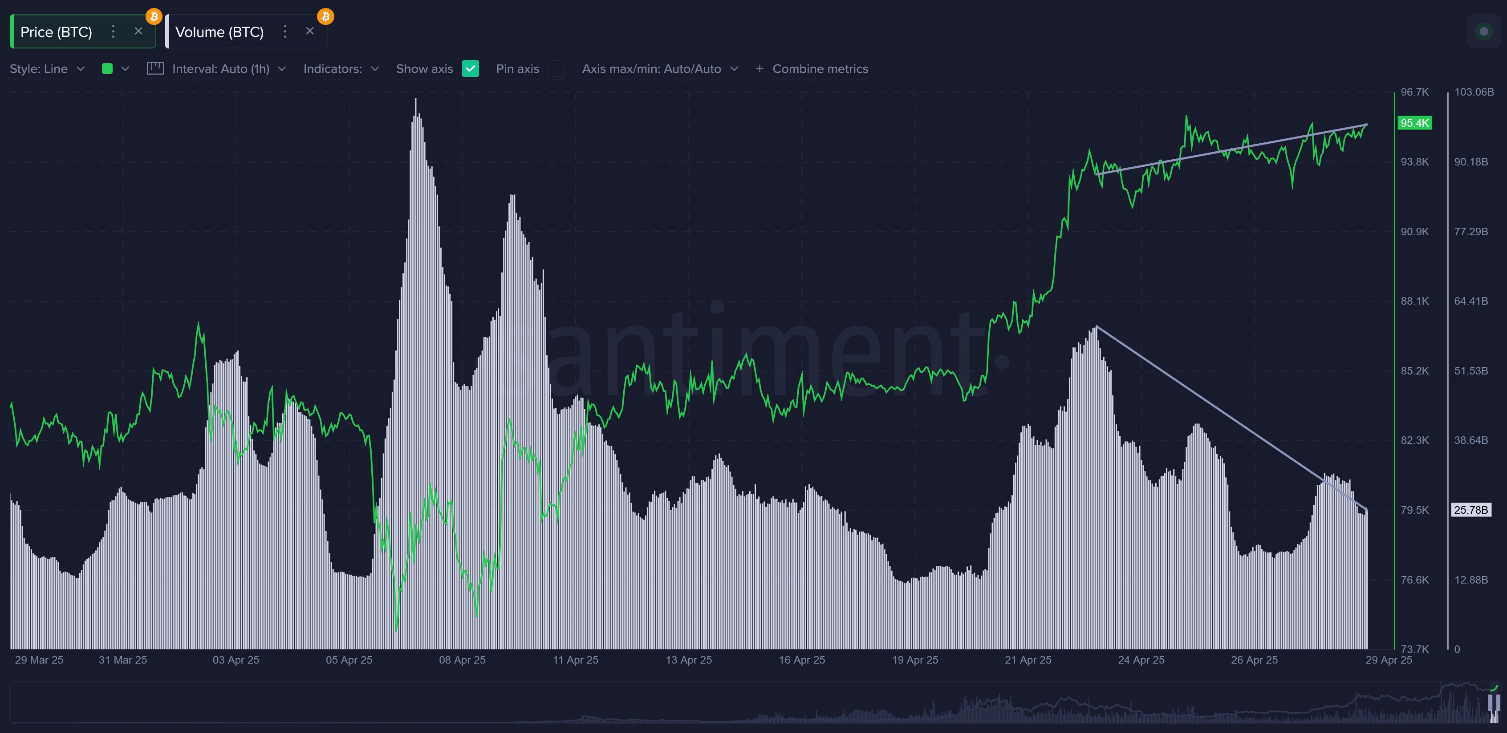The width and height of the screenshot is (1507, 733).
Task: Click the plus icon beside Combine metrics
Action: pos(760,68)
